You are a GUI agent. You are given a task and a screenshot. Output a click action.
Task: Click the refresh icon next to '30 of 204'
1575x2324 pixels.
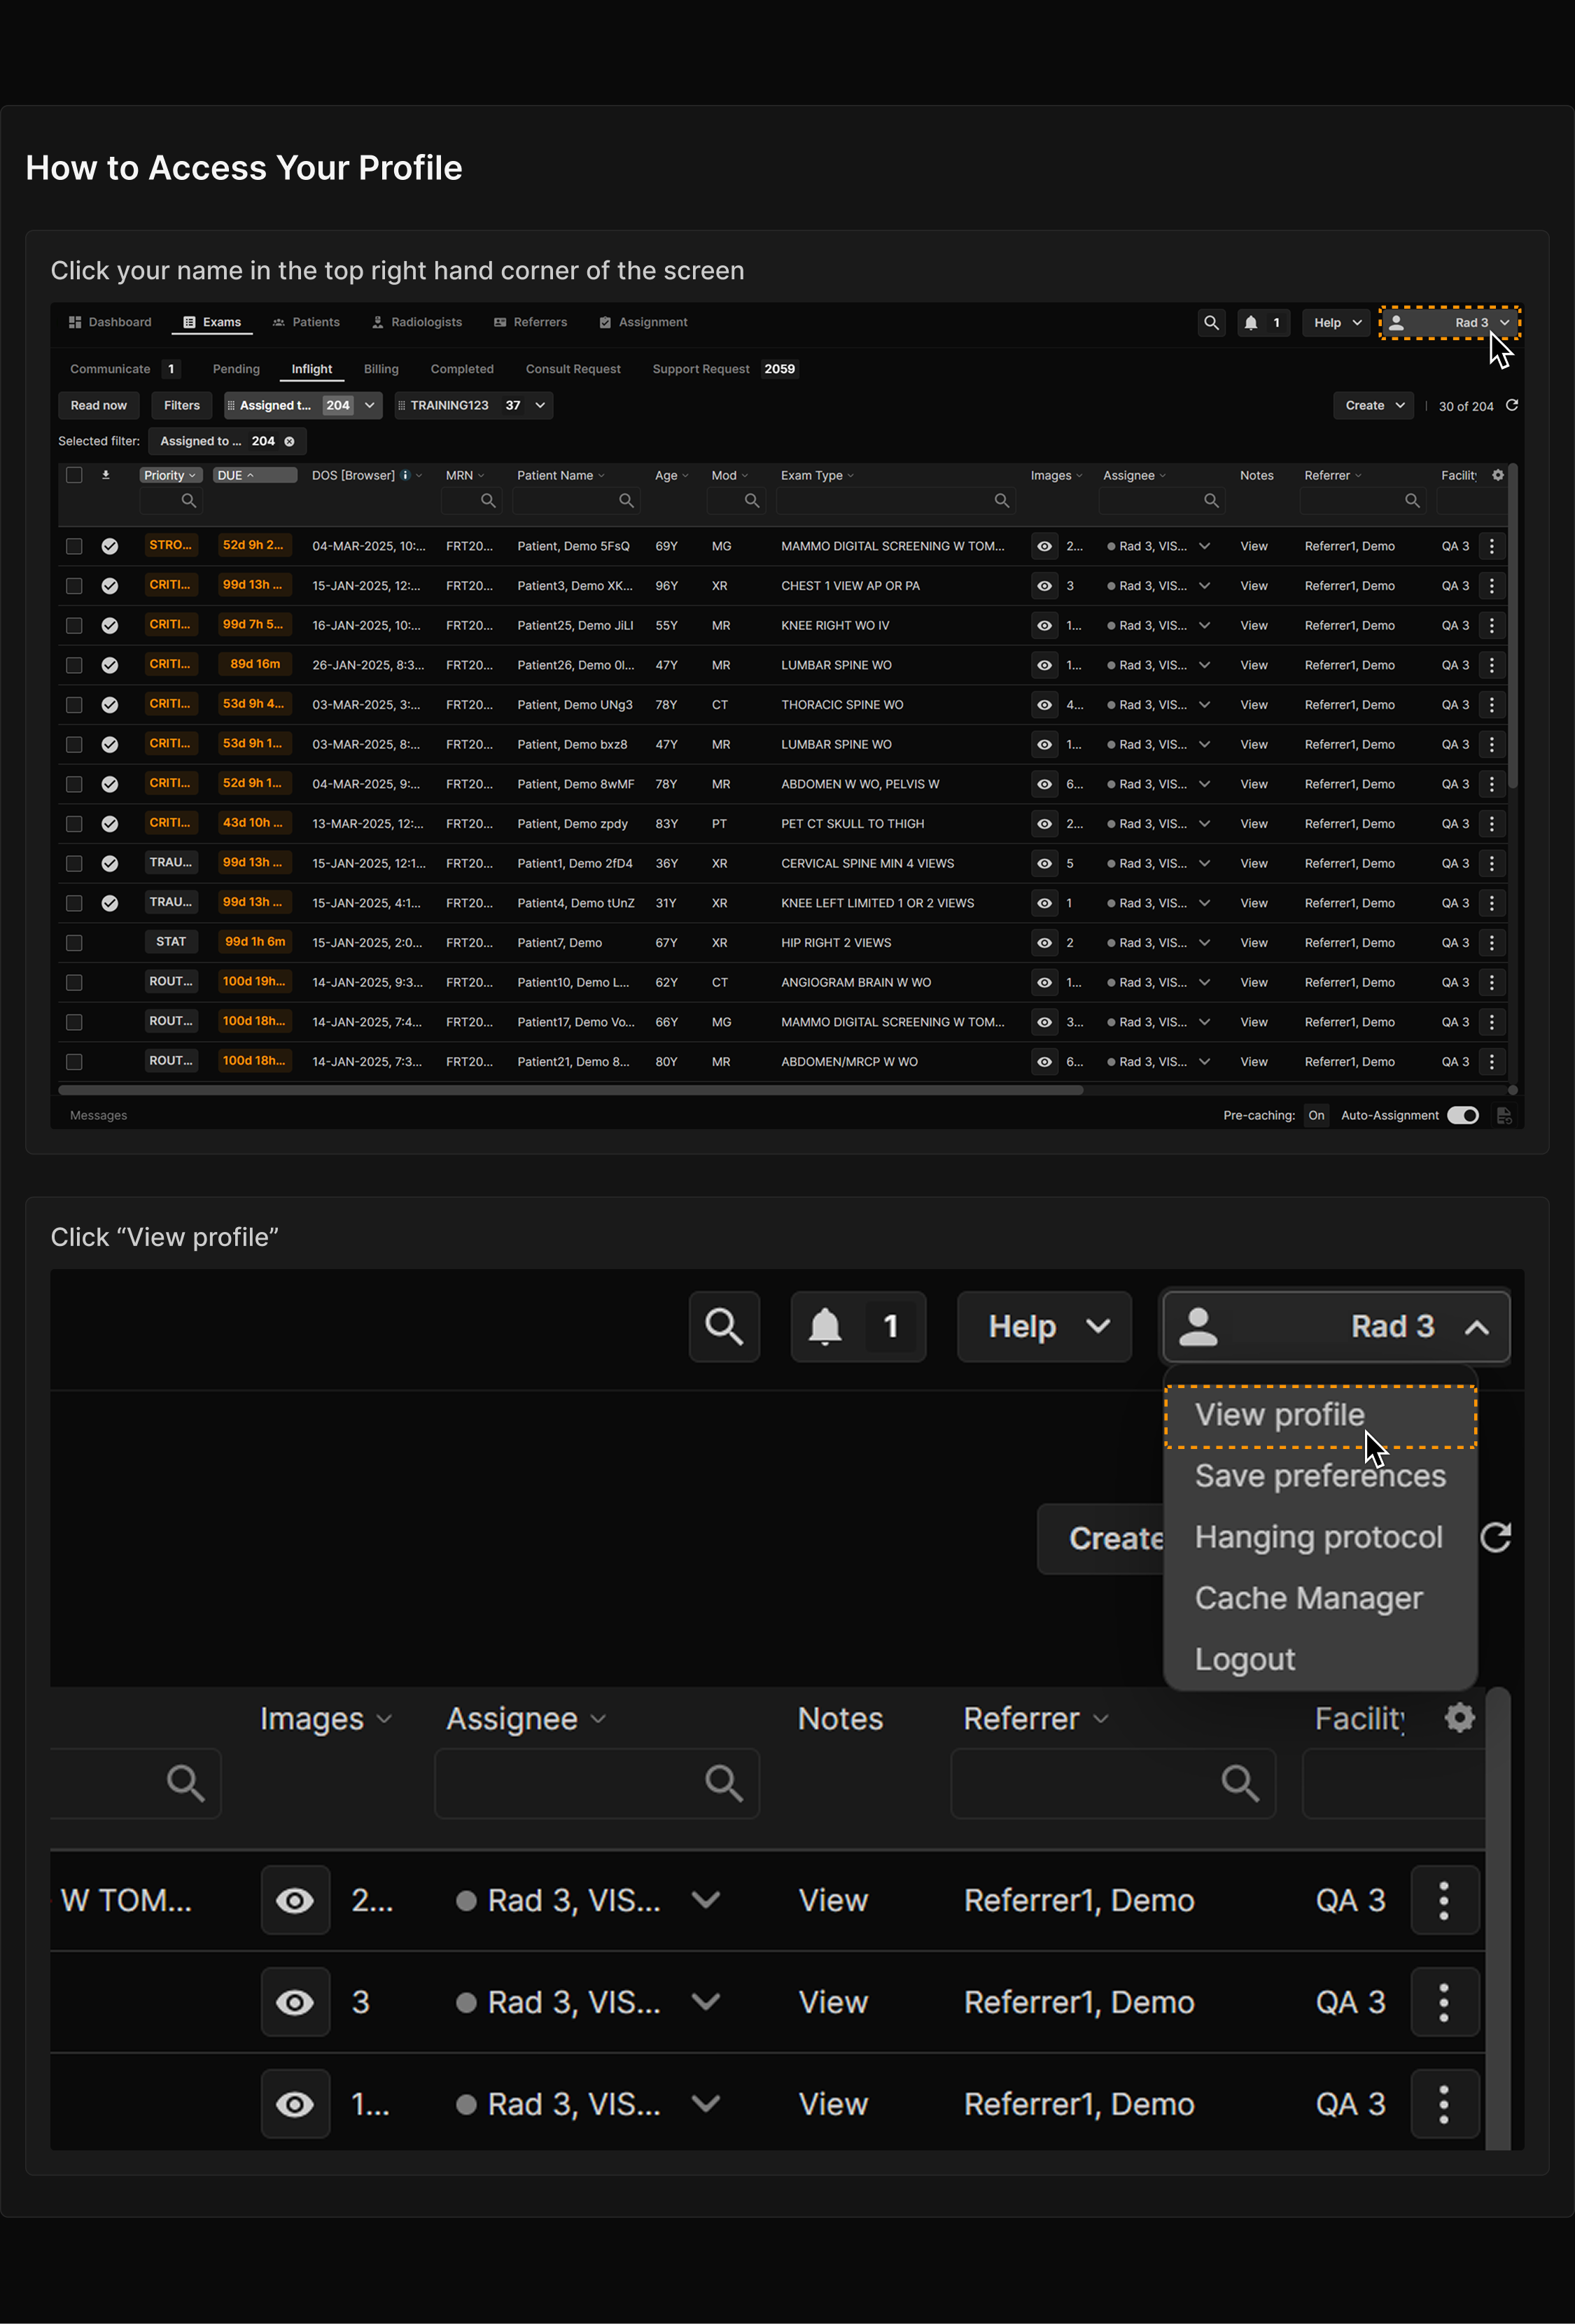(1512, 405)
